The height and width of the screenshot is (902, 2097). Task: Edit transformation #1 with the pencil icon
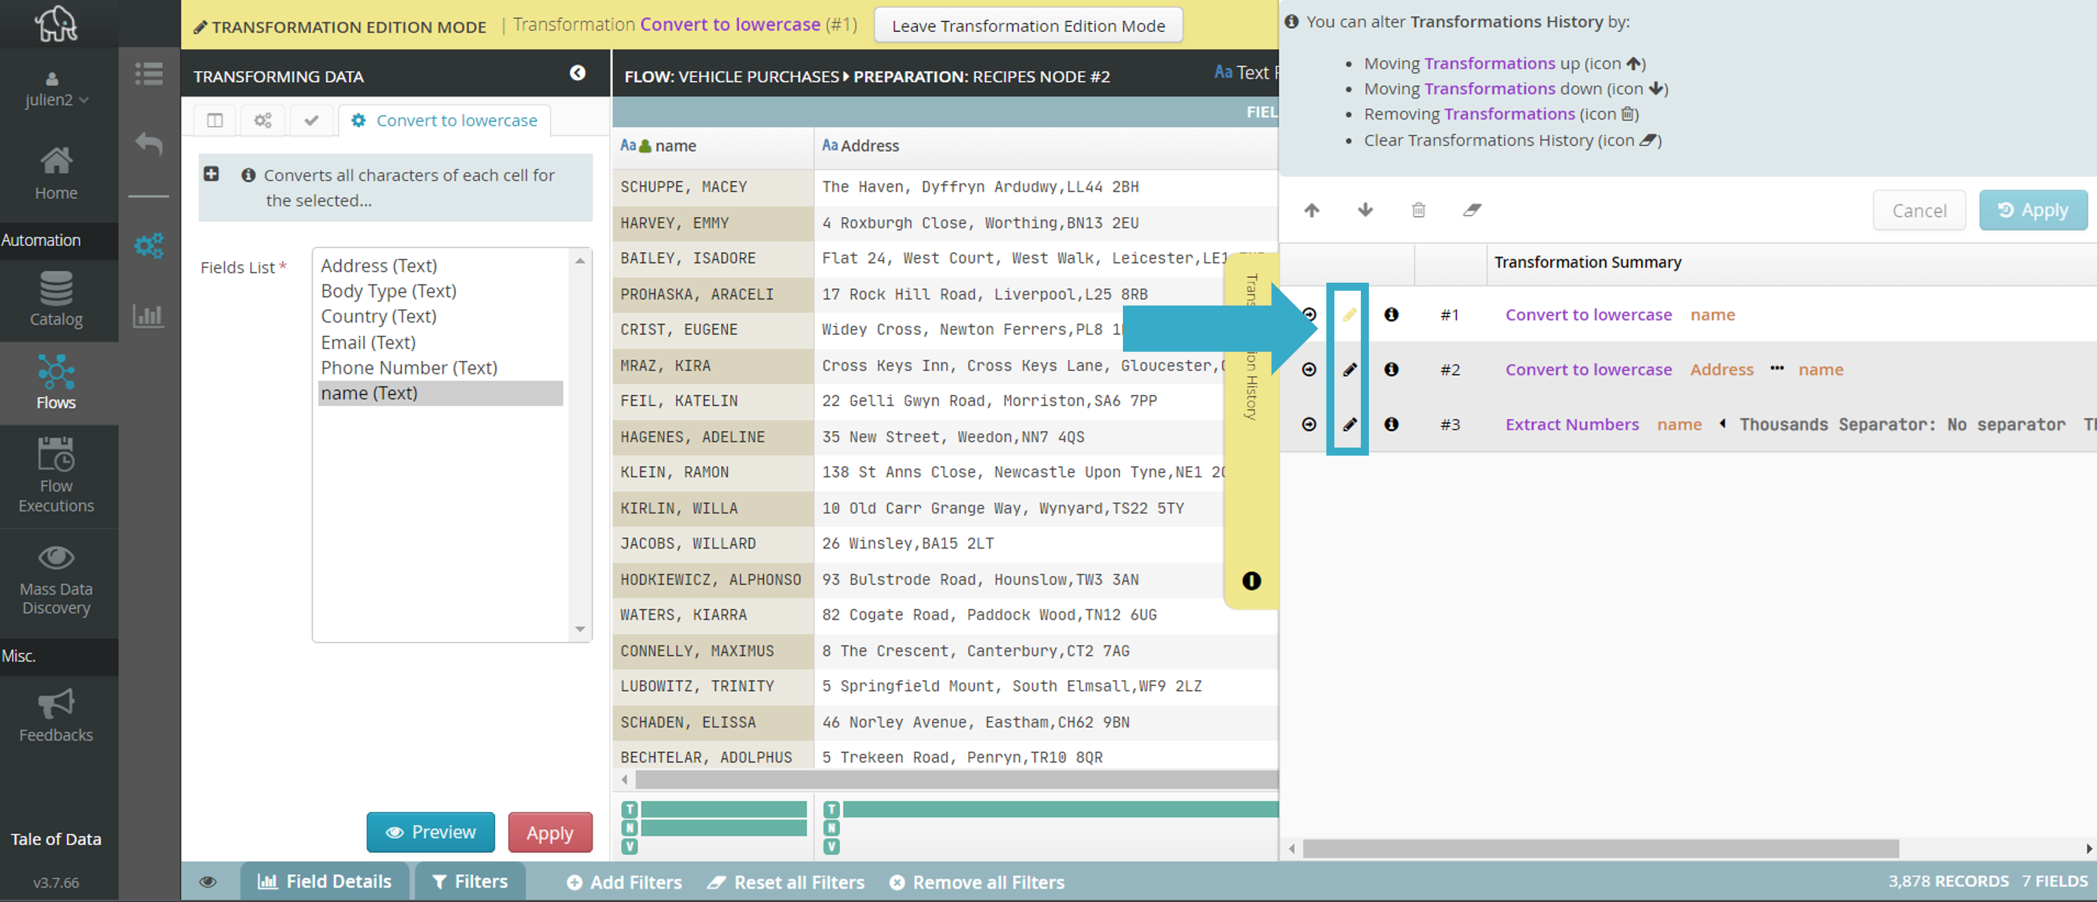click(1349, 314)
